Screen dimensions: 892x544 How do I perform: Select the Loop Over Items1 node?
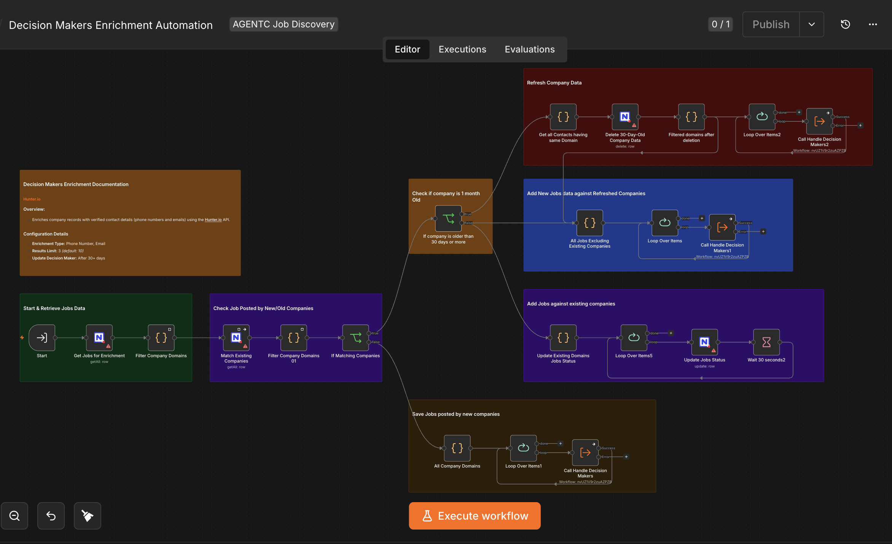coord(523,448)
